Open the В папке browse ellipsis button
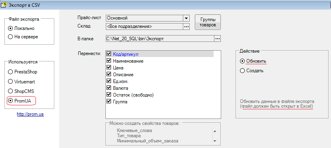Image resolution: width=331 pixels, height=148 pixels. click(218, 39)
